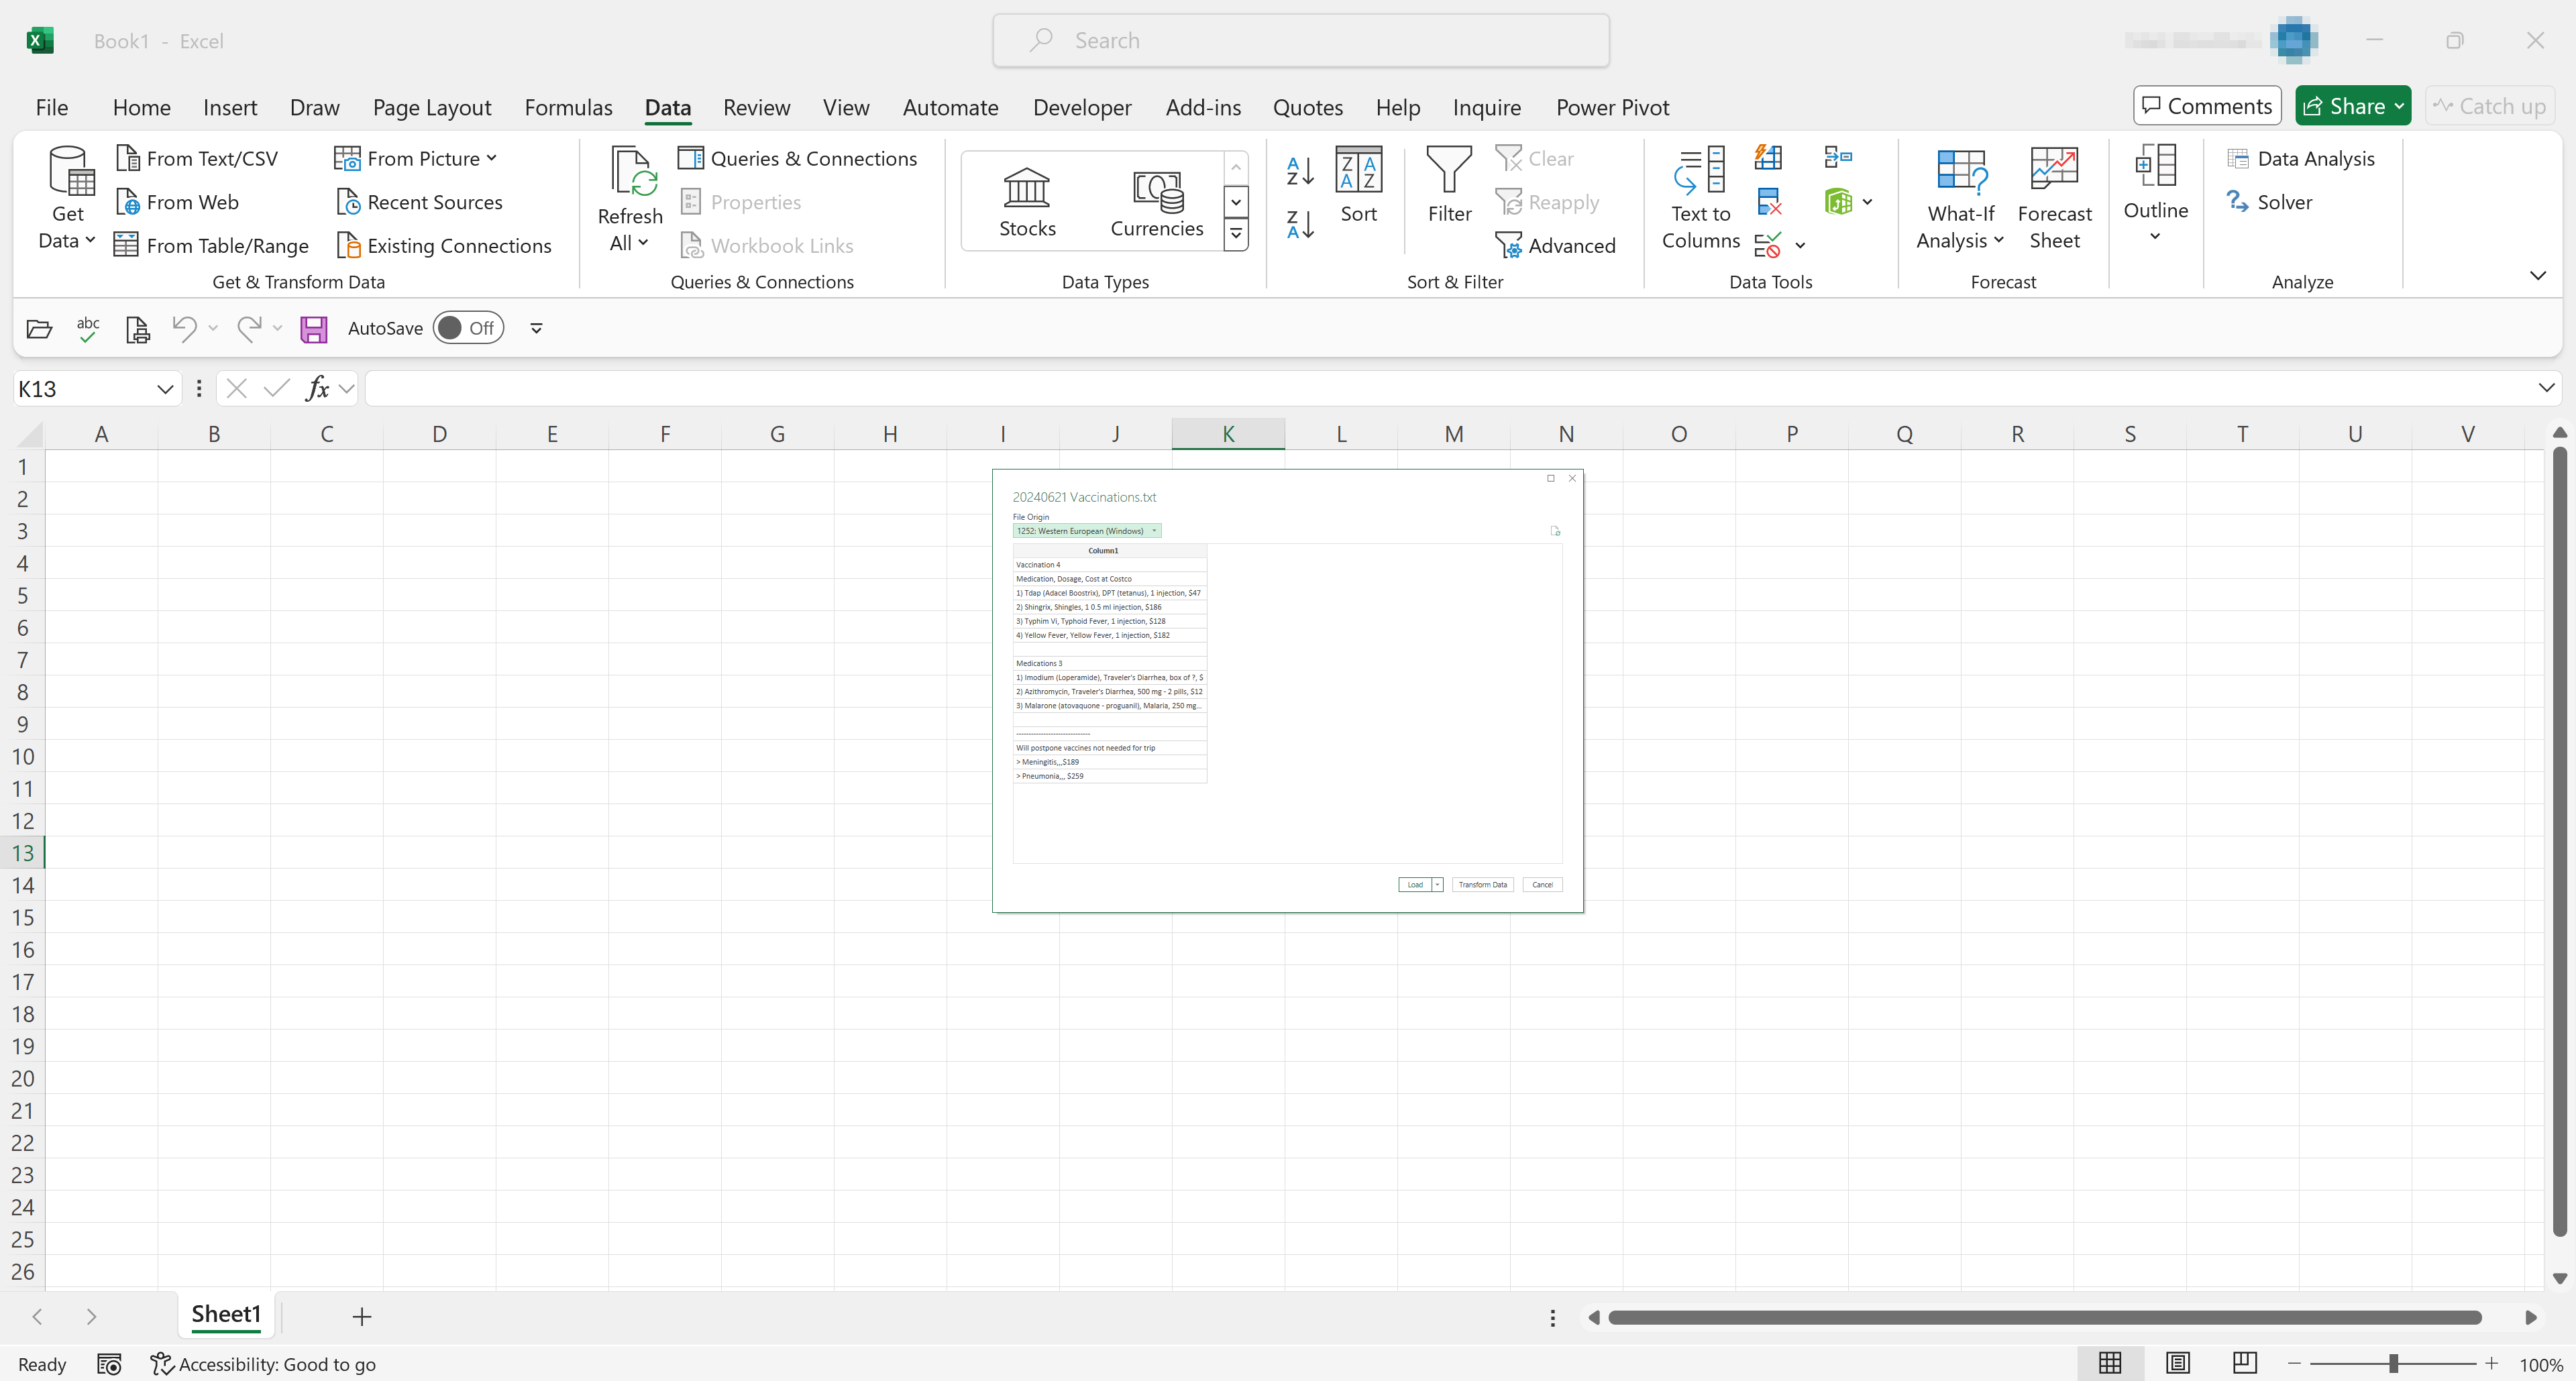Viewport: 2576px width, 1381px height.
Task: Expand the Load button dropdown arrow
Action: click(x=1437, y=884)
